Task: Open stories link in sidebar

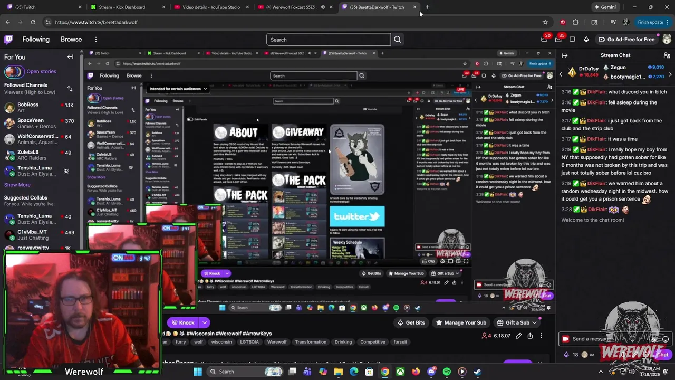Action: (x=41, y=71)
